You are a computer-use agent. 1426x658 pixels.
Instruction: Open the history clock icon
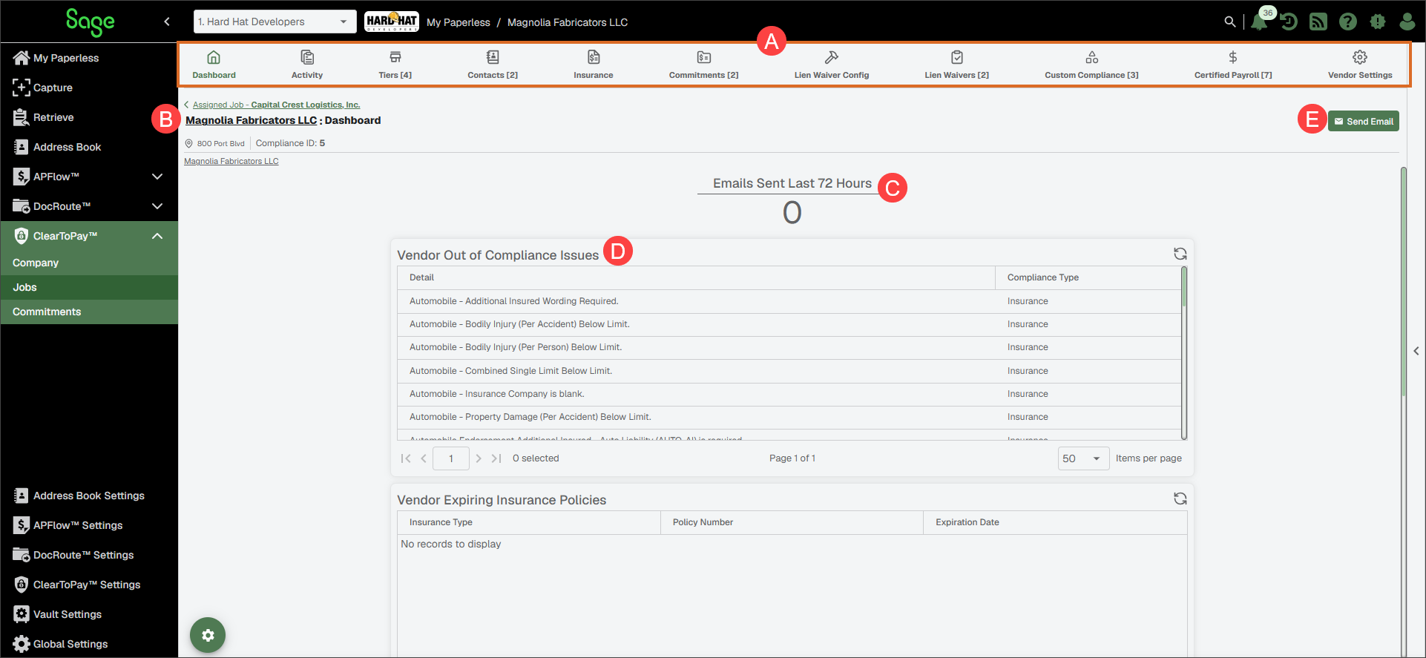tap(1289, 22)
